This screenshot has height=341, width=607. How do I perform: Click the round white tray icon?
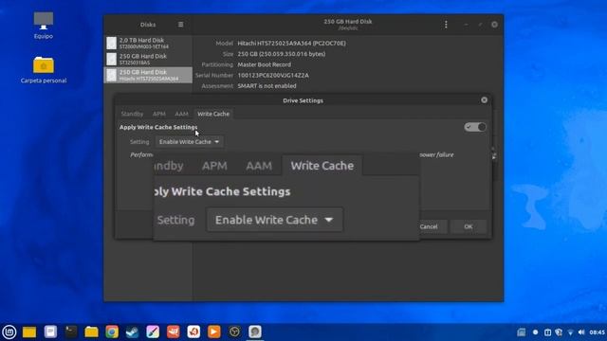click(535, 332)
